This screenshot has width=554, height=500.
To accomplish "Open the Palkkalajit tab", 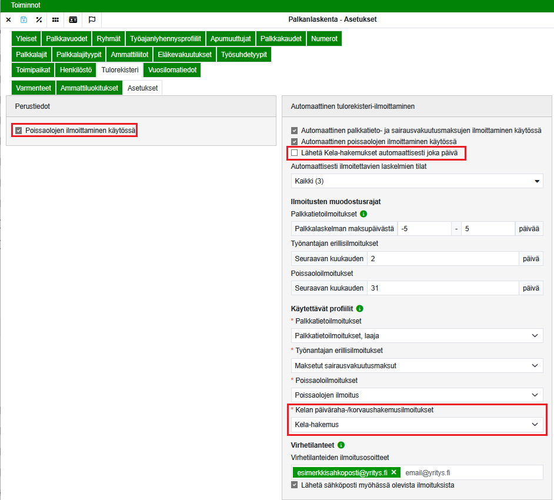I will 31,55.
